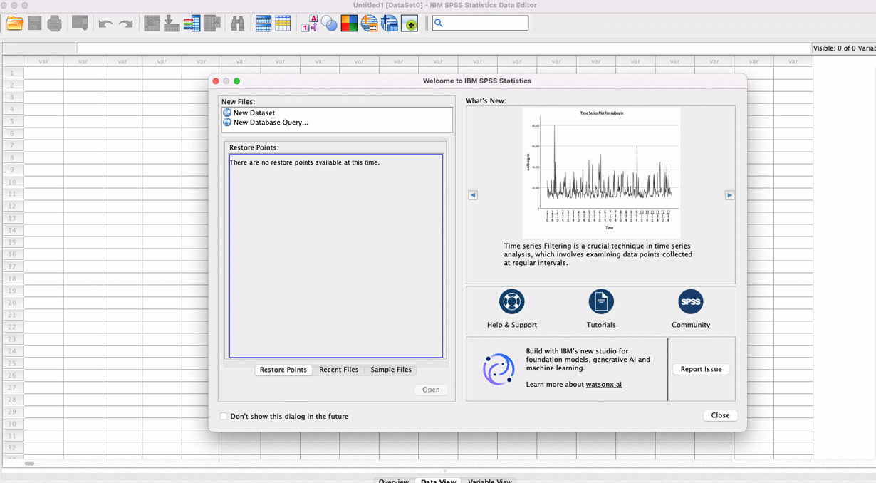This screenshot has width=876, height=483.
Task: Open Help & Support via the lifebuoy icon
Action: (512, 301)
